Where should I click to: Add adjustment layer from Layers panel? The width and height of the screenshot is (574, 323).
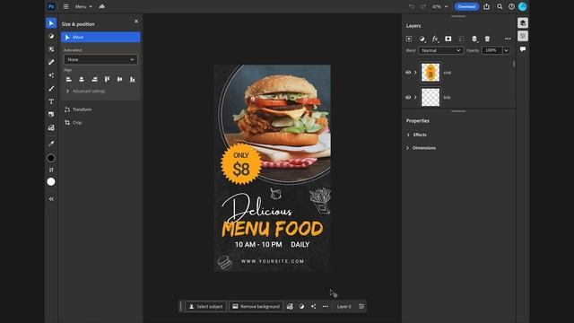(422, 39)
